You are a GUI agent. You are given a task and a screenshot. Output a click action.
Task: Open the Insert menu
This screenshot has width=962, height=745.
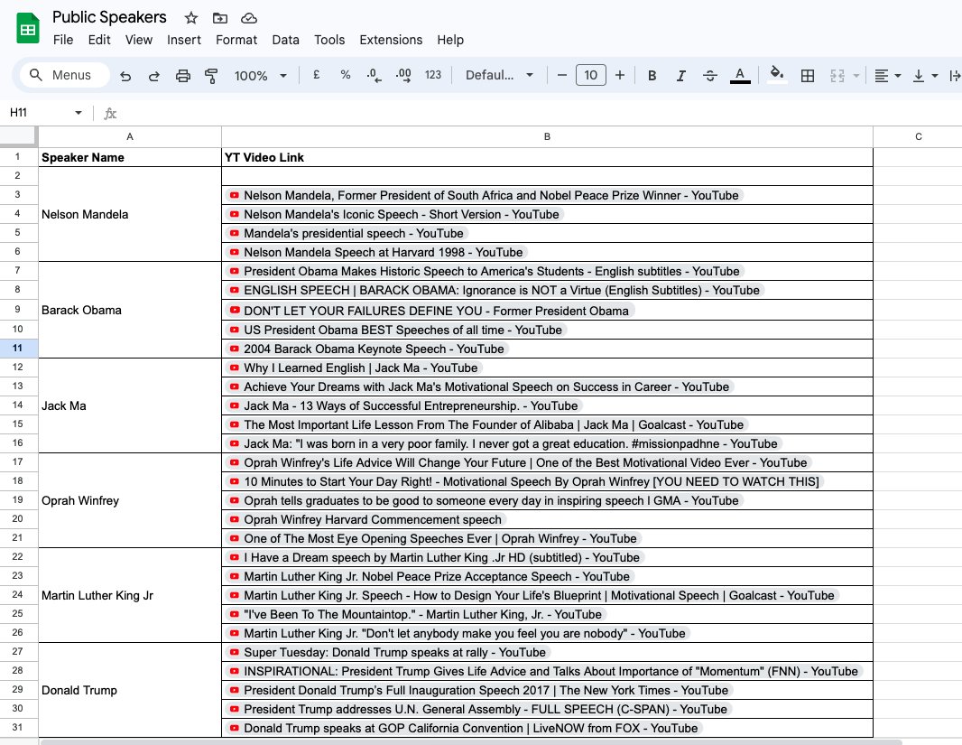click(x=183, y=40)
